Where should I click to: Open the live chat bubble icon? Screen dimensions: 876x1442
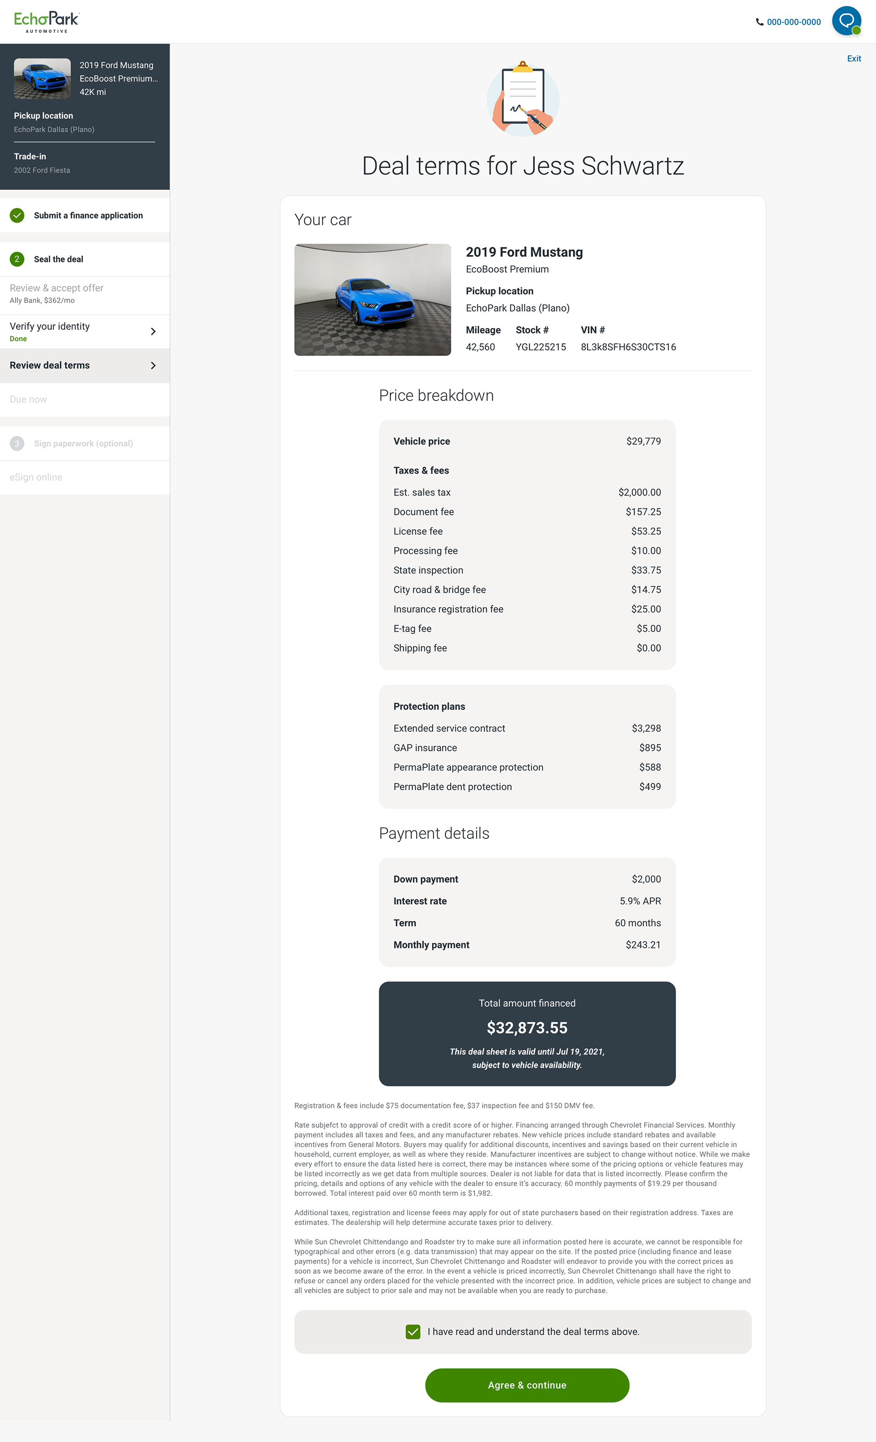coord(846,21)
